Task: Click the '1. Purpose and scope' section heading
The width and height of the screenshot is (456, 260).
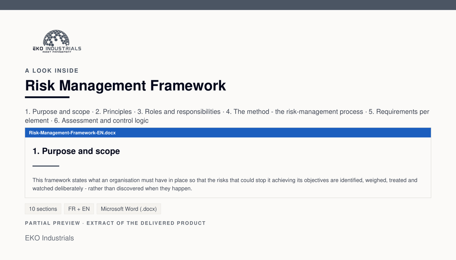Action: tap(76, 151)
